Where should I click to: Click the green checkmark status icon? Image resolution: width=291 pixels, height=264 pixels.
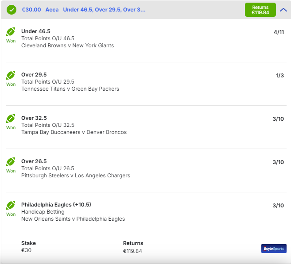click(x=12, y=10)
